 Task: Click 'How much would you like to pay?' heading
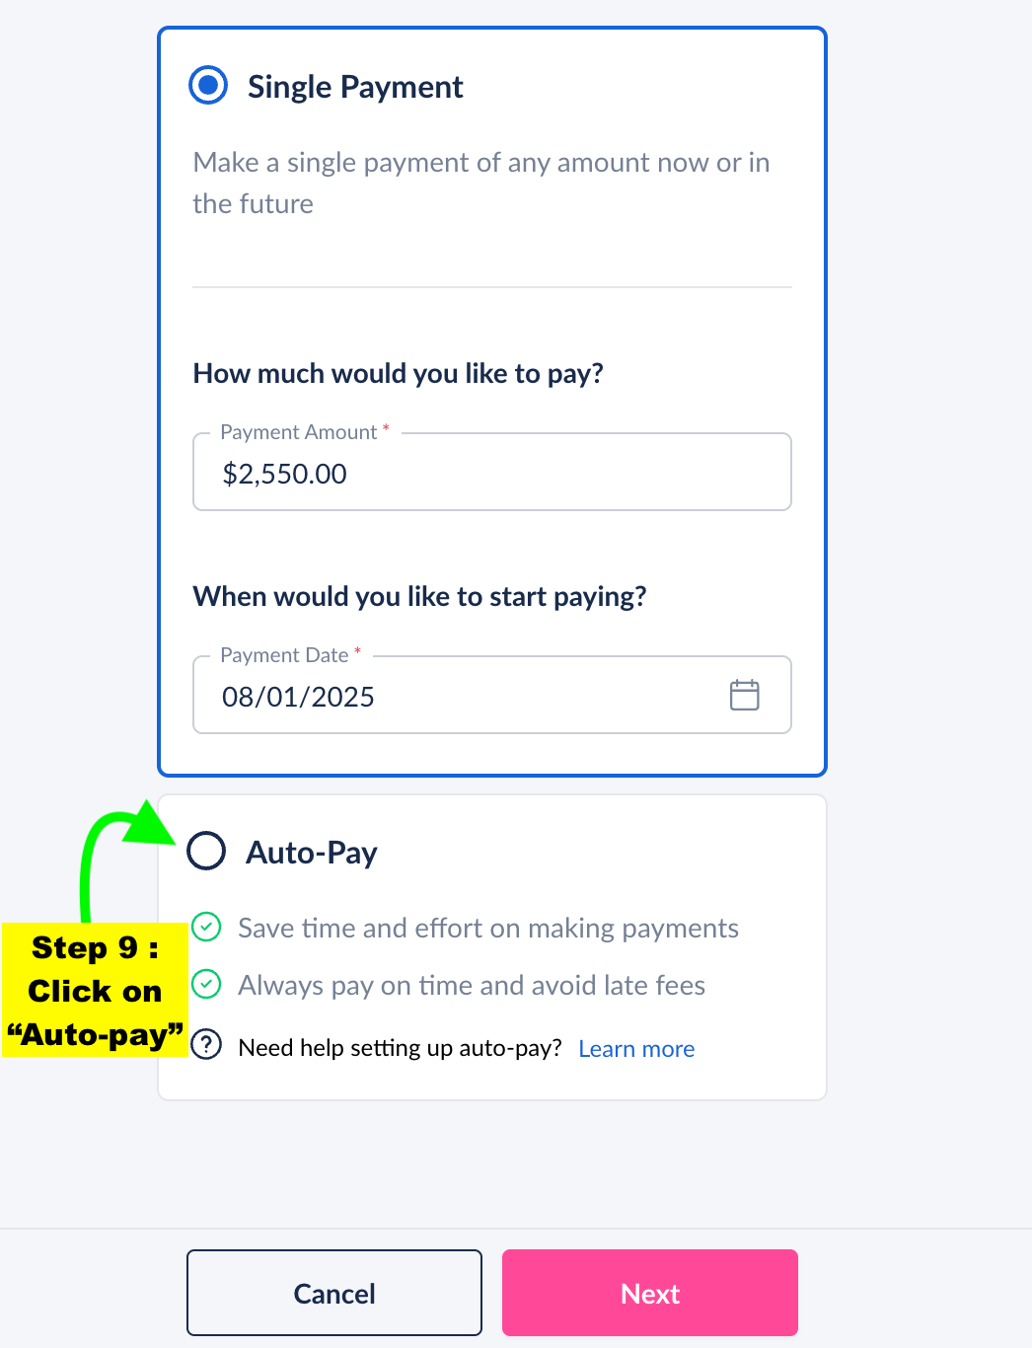click(398, 374)
